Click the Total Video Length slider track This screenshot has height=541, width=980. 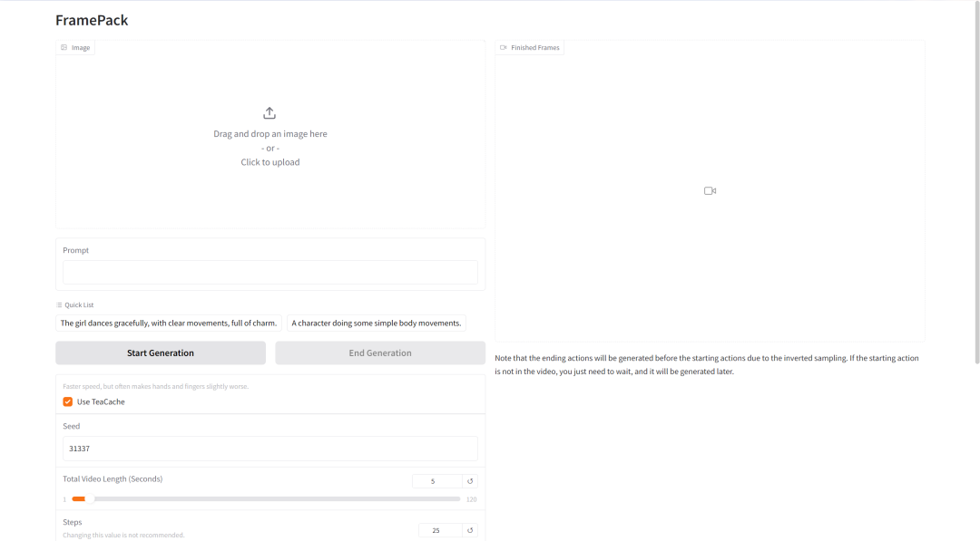click(266, 499)
